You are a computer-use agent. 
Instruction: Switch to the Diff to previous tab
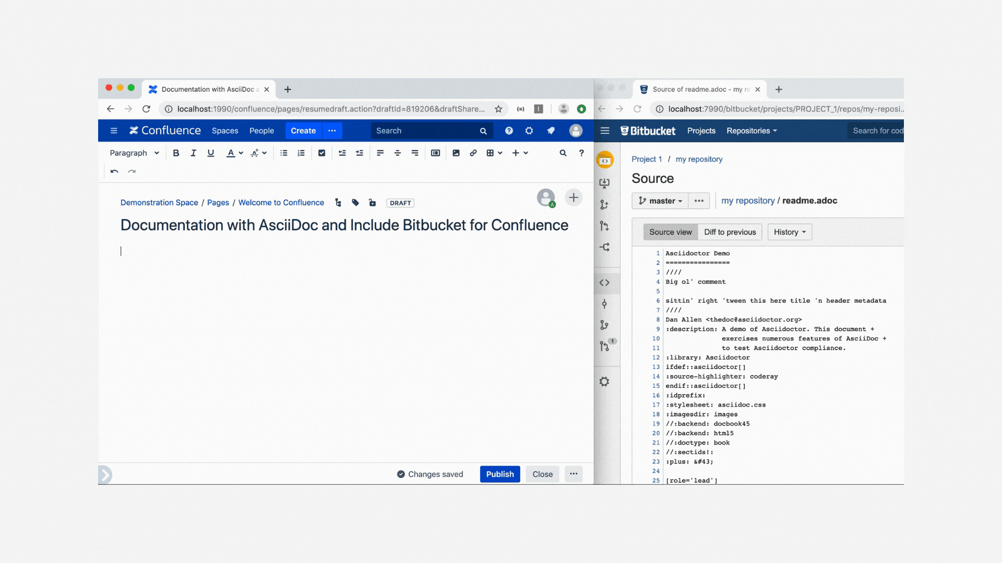pyautogui.click(x=730, y=232)
